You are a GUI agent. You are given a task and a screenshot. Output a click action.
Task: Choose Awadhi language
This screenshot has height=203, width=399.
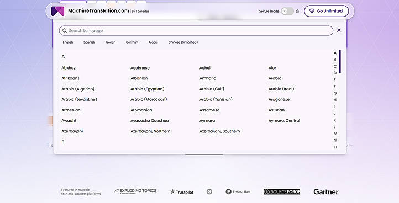tap(69, 120)
